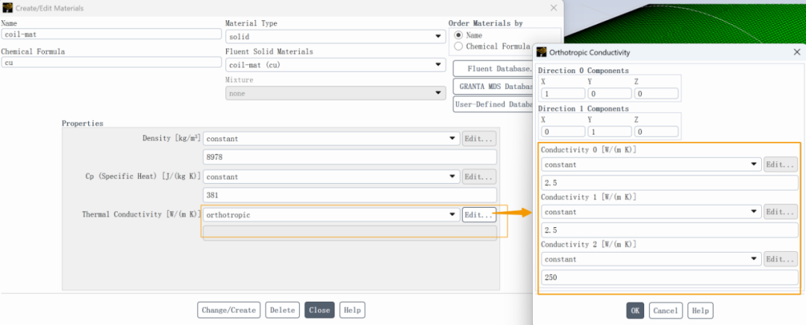Viewport: 806px width, 325px height.
Task: Click the Change/Create button
Action: point(229,310)
